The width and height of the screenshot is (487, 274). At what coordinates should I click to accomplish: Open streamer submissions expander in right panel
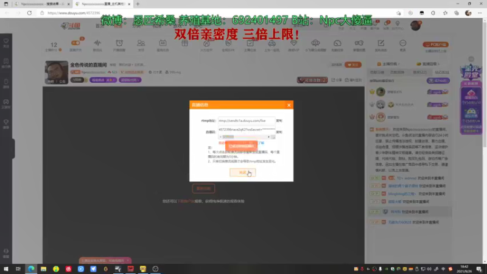coord(388,64)
